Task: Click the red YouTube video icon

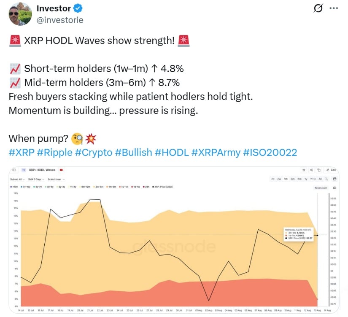Action: (61, 170)
